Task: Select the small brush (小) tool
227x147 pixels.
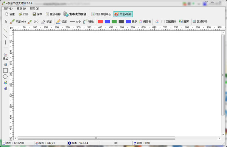Action: point(33,22)
